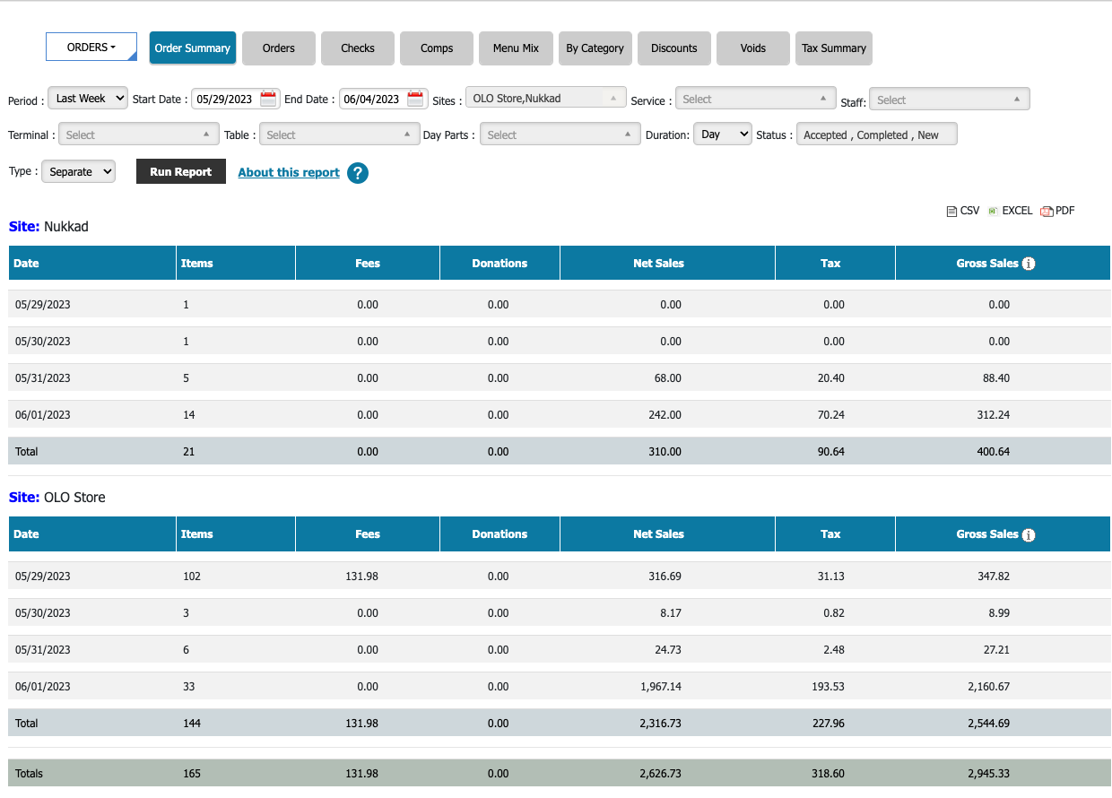The width and height of the screenshot is (1112, 798).
Task: Click OLO Store tax value 193.53
Action: click(x=828, y=687)
